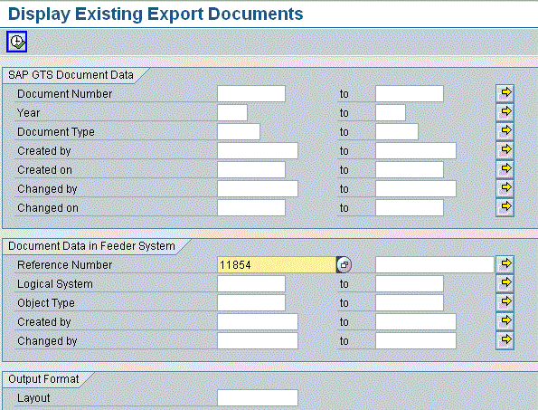The image size is (538, 410).
Task: Open multiple selection for Reference Number
Action: pyautogui.click(x=505, y=264)
